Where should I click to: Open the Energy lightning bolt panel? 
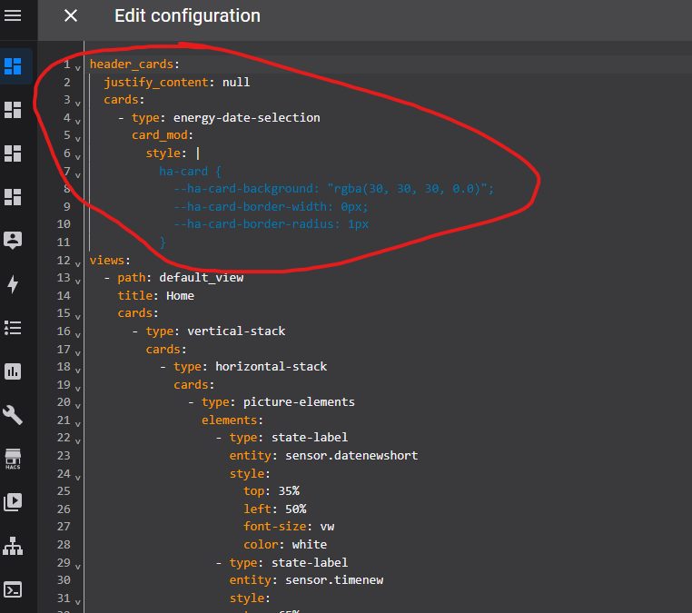(x=13, y=284)
